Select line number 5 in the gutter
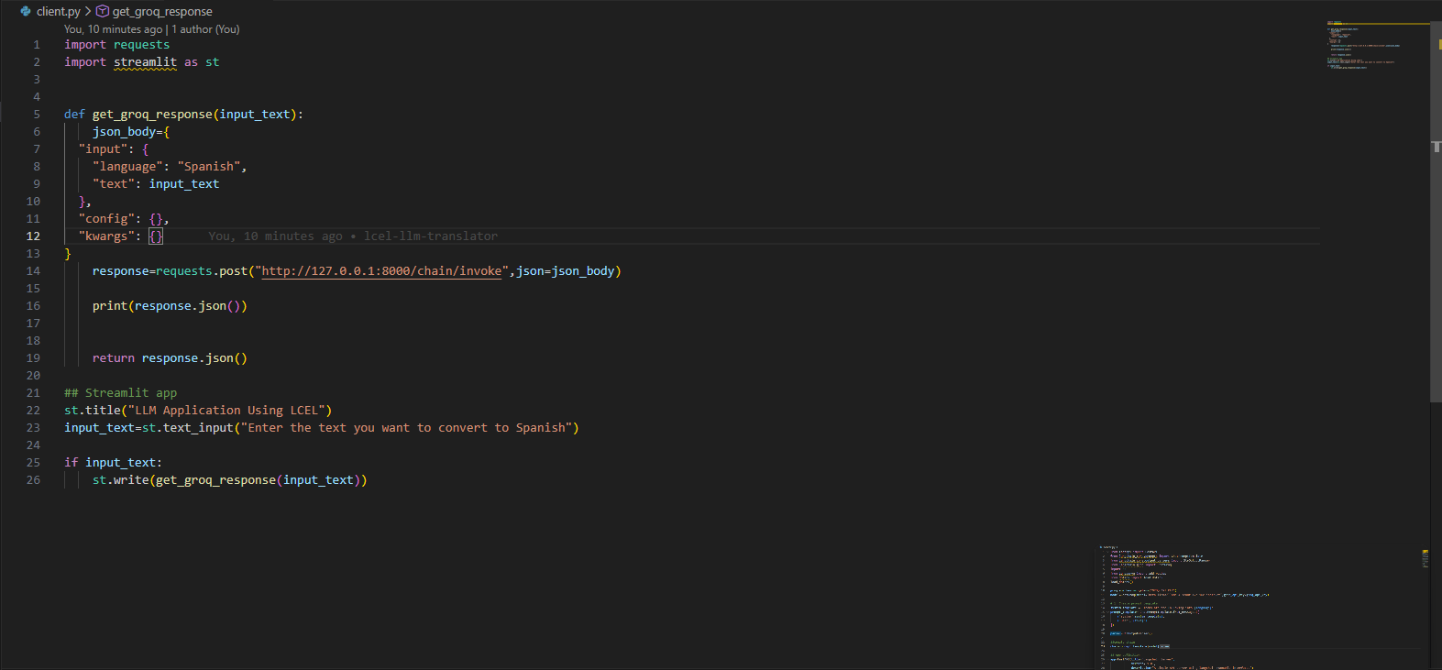This screenshot has width=1442, height=670. click(x=37, y=115)
